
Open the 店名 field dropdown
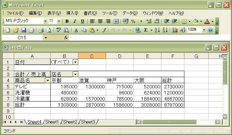(75, 74)
